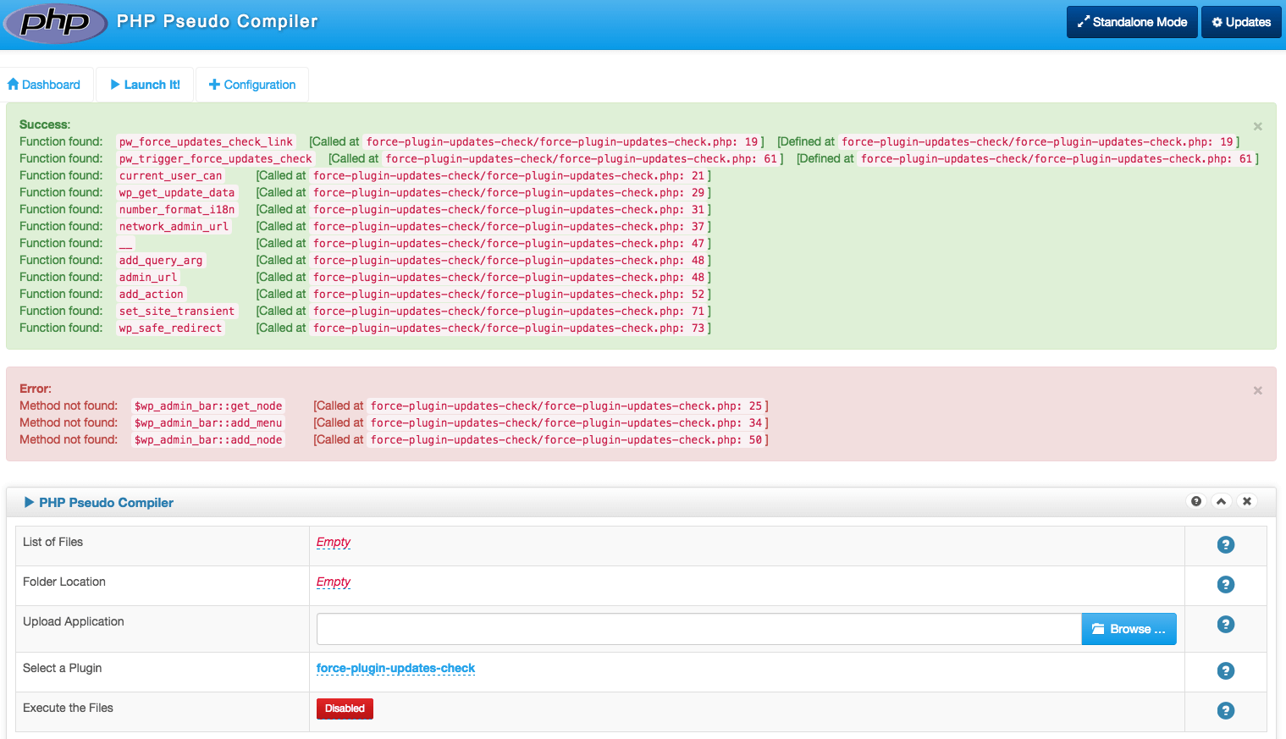
Task: Collapse the PHP Pseudo Compiler panel chevron
Action: (x=1222, y=501)
